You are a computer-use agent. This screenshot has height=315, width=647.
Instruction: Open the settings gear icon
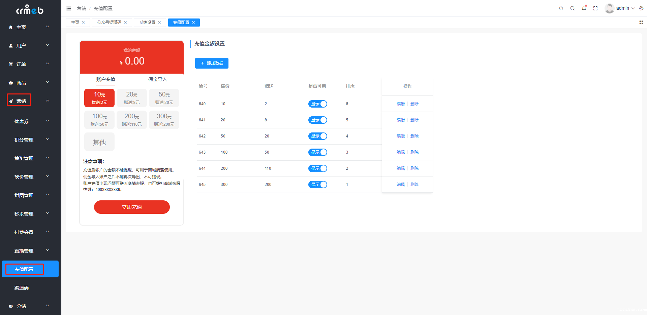coord(641,8)
